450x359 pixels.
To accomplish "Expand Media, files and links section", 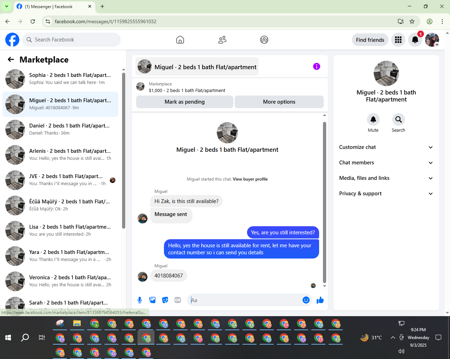I will (386, 178).
